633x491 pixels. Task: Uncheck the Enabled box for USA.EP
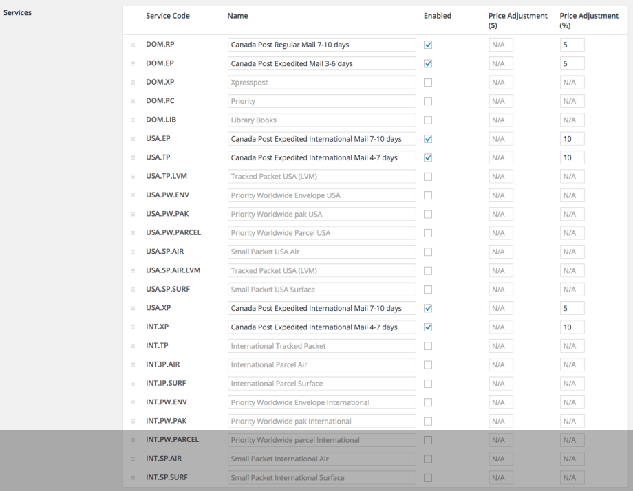click(x=428, y=139)
